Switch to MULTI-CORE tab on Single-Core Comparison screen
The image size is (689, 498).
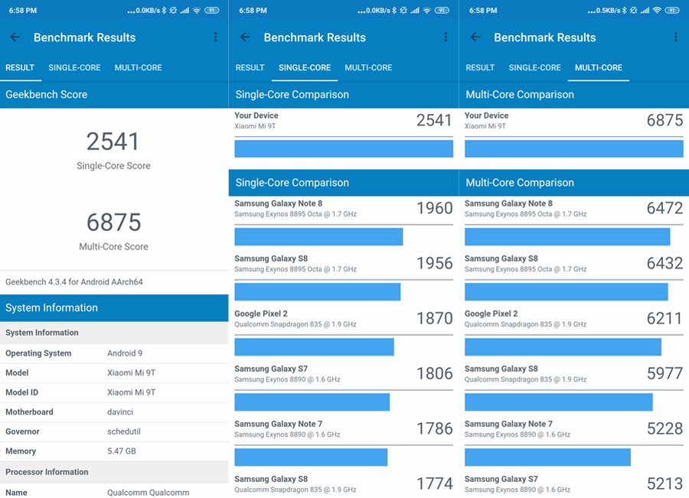coord(368,67)
